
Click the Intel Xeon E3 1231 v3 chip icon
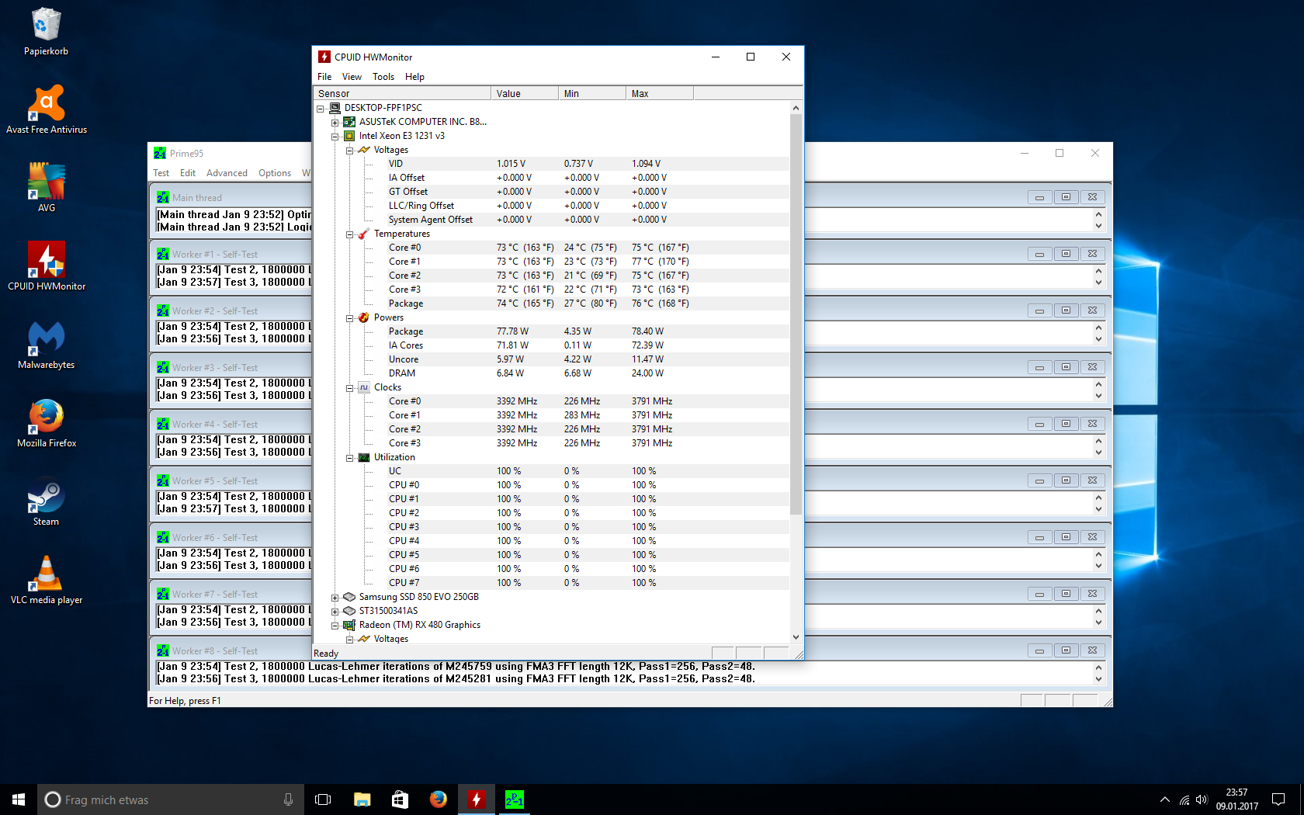(x=349, y=136)
